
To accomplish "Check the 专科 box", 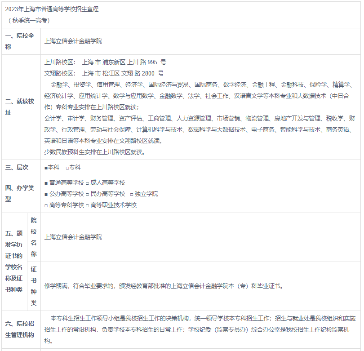I will [x=67, y=167].
